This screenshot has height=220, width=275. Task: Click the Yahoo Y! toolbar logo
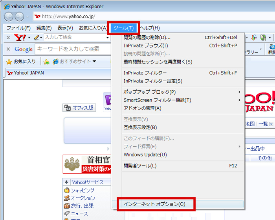pyautogui.click(x=20, y=38)
